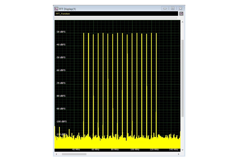The width and height of the screenshot is (236, 161).
Task: Click the FFT Display(1) title bar text
Action: tap(68, 9)
